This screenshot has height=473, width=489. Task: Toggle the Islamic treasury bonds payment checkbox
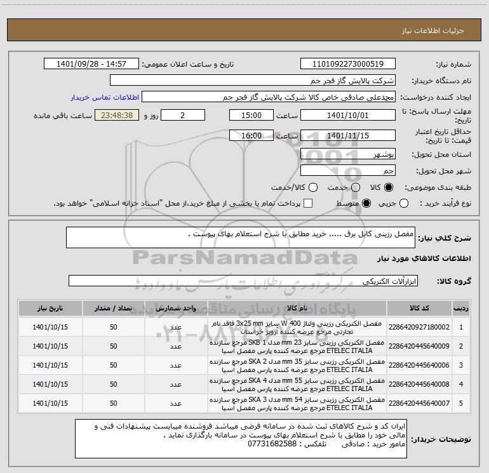click(x=308, y=203)
